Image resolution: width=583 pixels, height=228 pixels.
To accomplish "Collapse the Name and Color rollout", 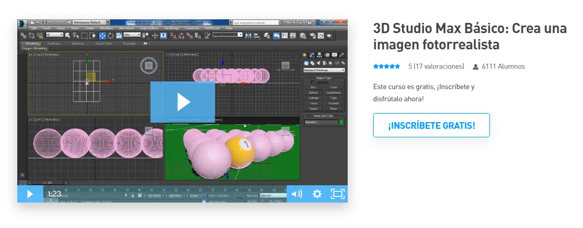I will pos(323,116).
